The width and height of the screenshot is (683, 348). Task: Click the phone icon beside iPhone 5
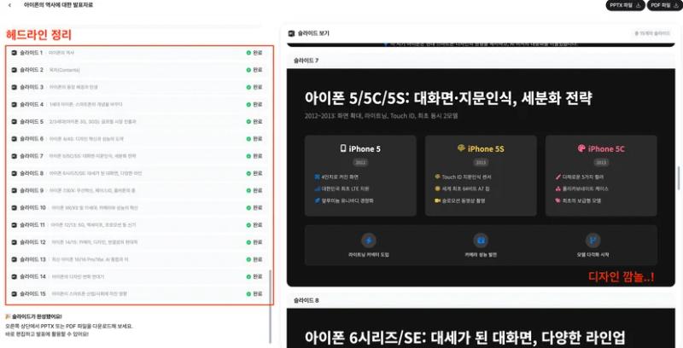pyautogui.click(x=343, y=148)
